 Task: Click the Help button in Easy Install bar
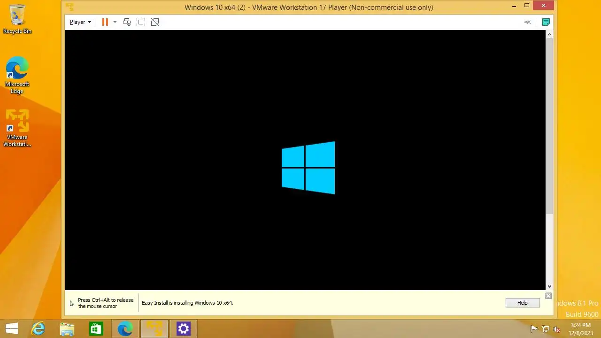pos(523,303)
